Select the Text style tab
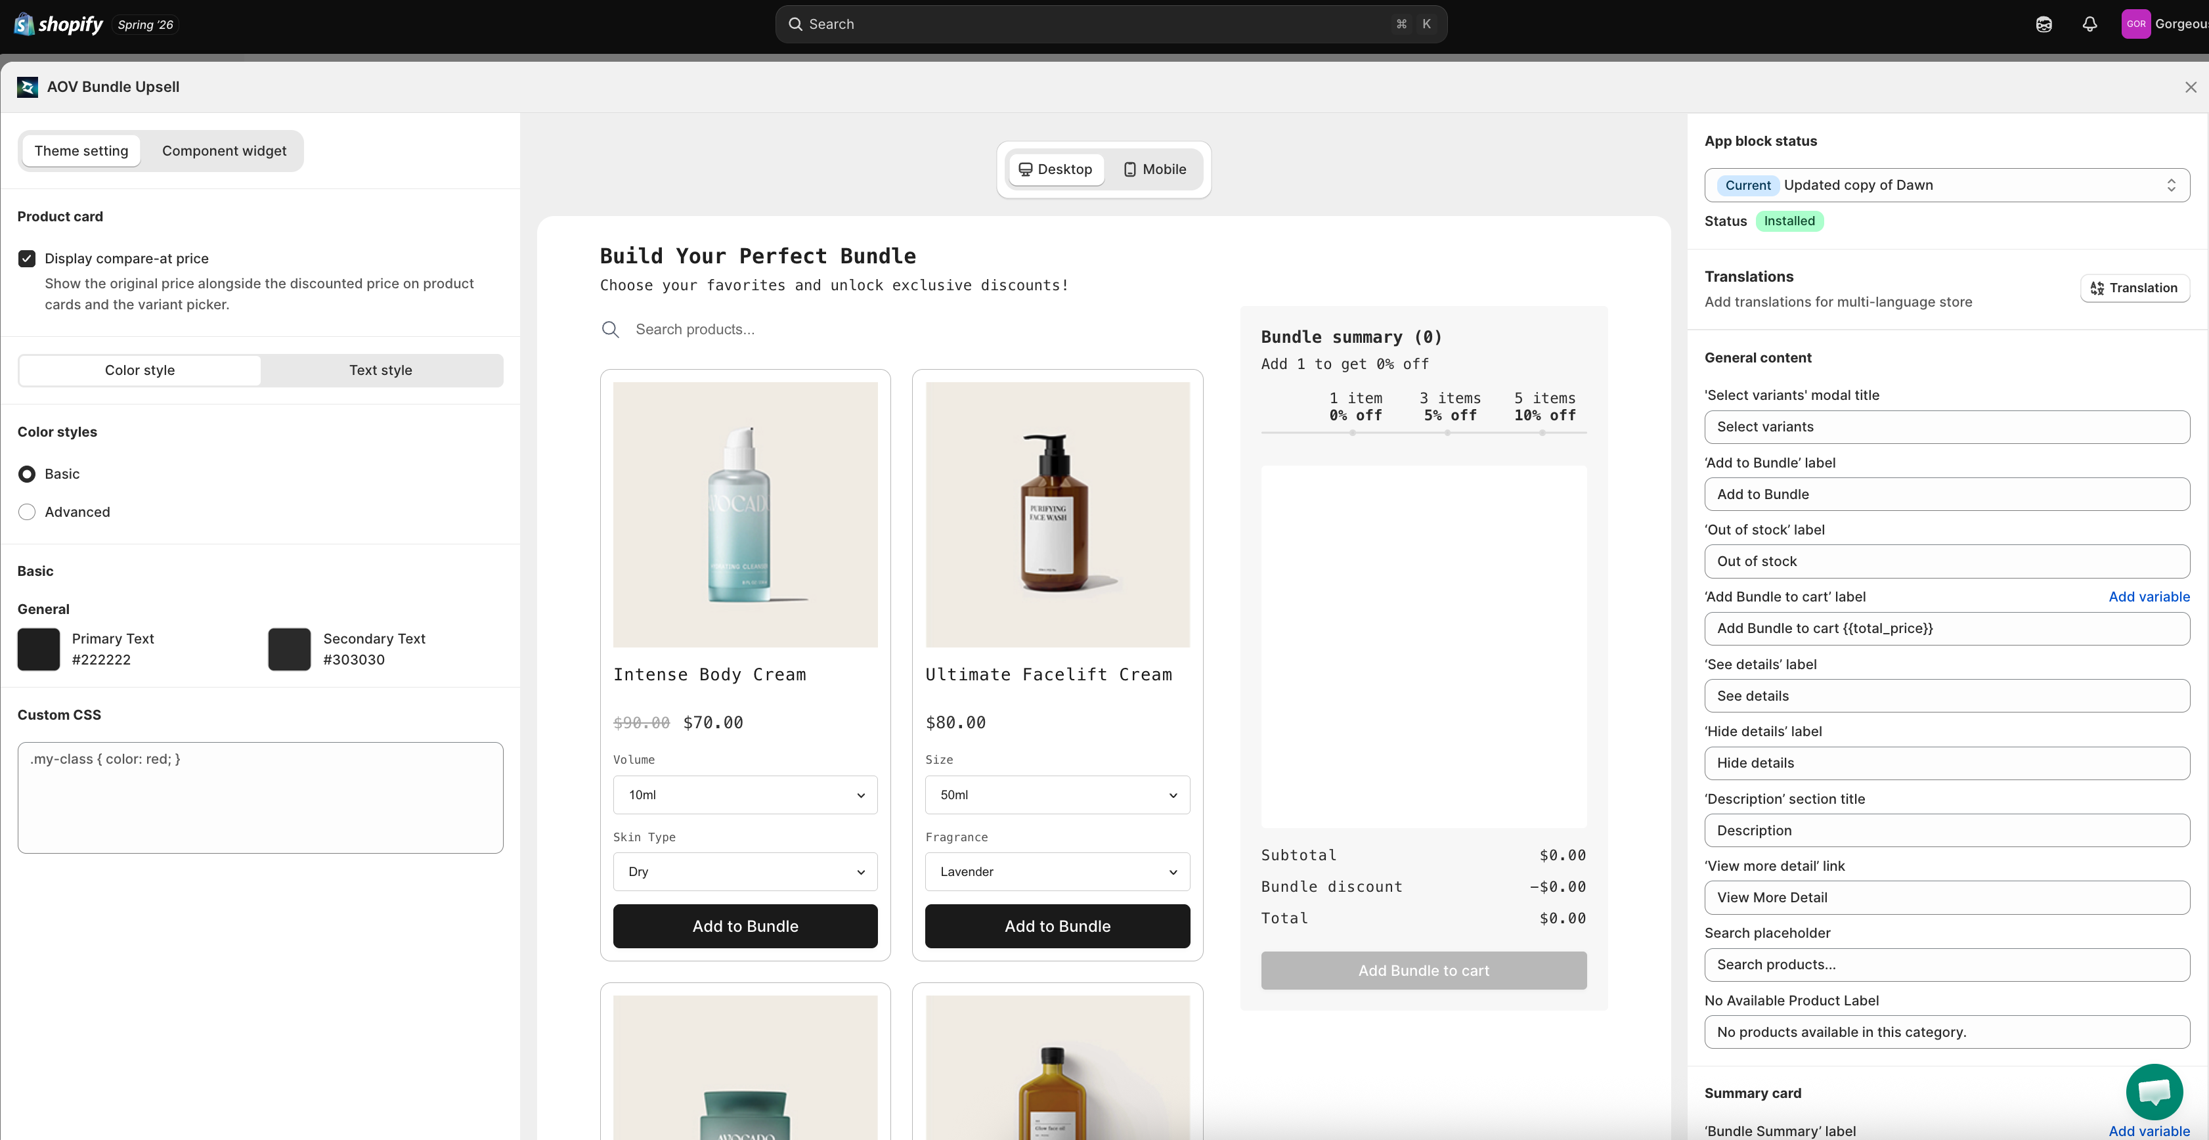 coord(381,370)
